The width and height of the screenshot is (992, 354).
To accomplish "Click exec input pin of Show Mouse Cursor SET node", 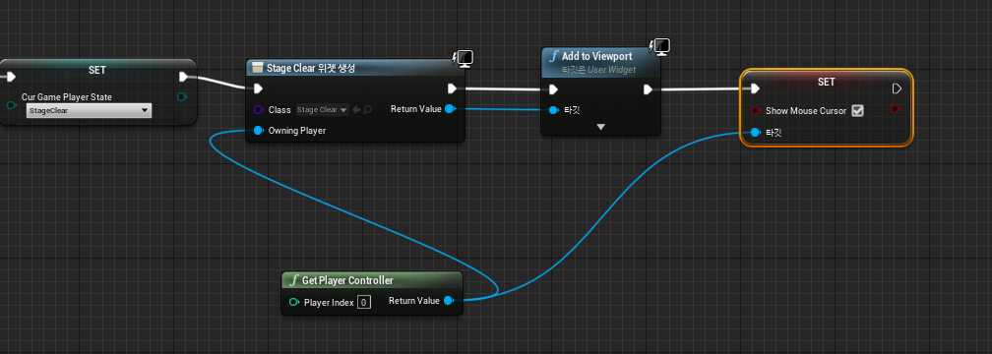I will pyautogui.click(x=755, y=88).
